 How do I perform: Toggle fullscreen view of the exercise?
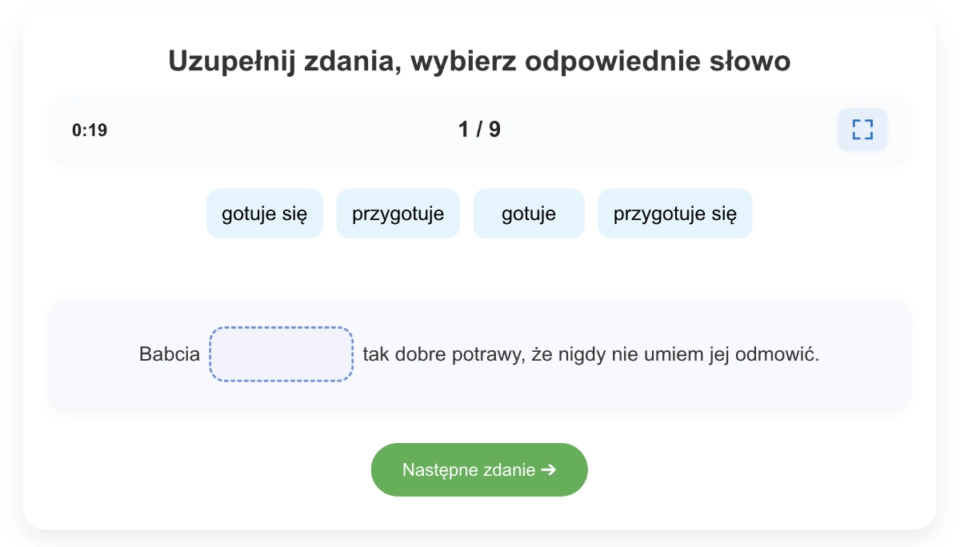[x=862, y=130]
